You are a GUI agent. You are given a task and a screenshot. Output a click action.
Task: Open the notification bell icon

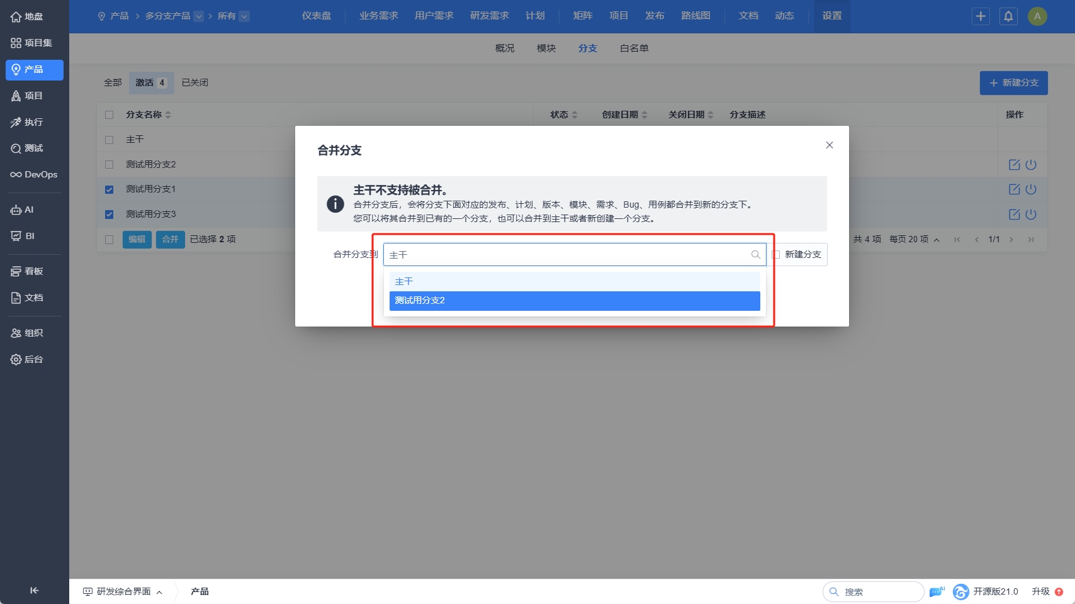coord(1008,16)
